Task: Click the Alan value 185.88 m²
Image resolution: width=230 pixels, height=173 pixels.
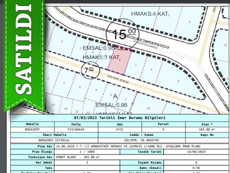Action: point(207,129)
